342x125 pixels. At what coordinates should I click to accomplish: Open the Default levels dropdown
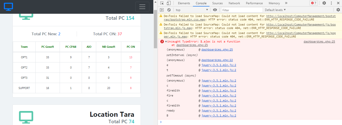point(275,10)
